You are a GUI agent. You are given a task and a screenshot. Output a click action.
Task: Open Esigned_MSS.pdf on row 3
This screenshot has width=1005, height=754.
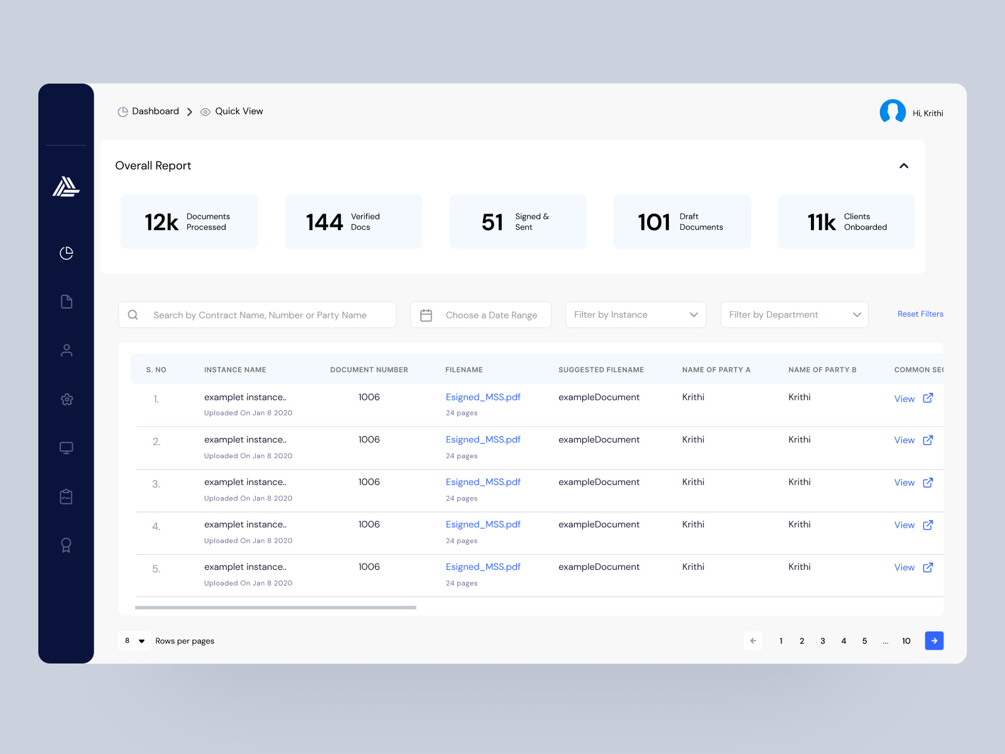click(x=482, y=482)
